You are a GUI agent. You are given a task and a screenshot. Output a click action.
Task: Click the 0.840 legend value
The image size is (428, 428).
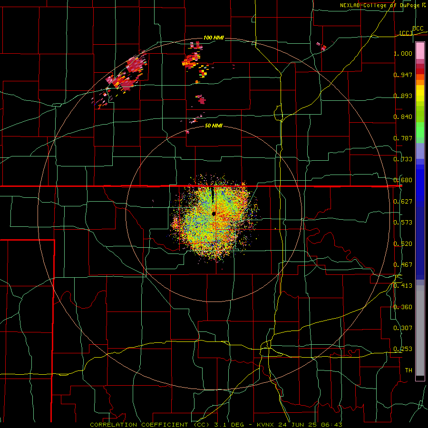pos(403,117)
